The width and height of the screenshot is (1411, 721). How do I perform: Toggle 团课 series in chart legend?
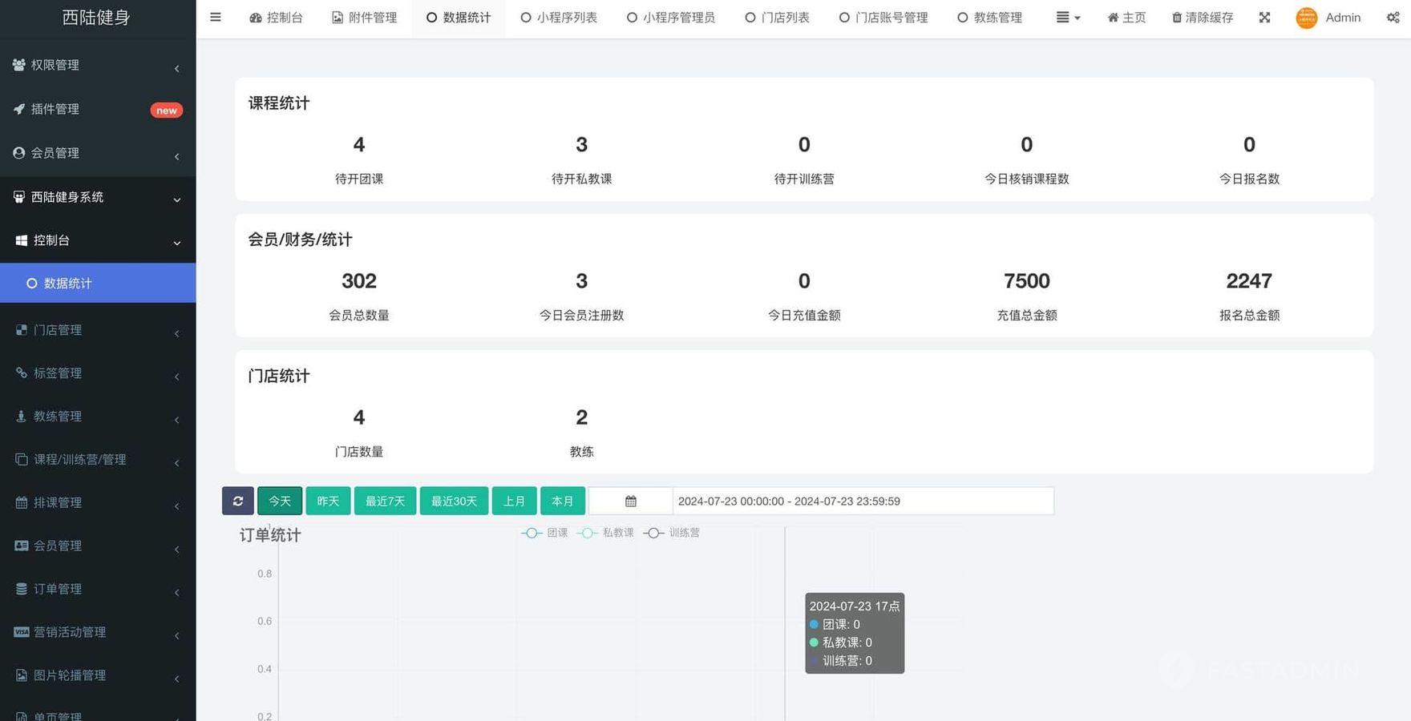click(x=545, y=533)
